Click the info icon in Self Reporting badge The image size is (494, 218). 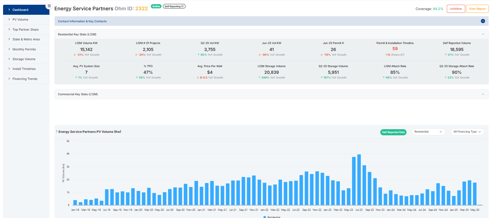(x=182, y=6)
